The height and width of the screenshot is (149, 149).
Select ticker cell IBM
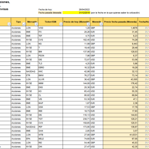[50, 52]
